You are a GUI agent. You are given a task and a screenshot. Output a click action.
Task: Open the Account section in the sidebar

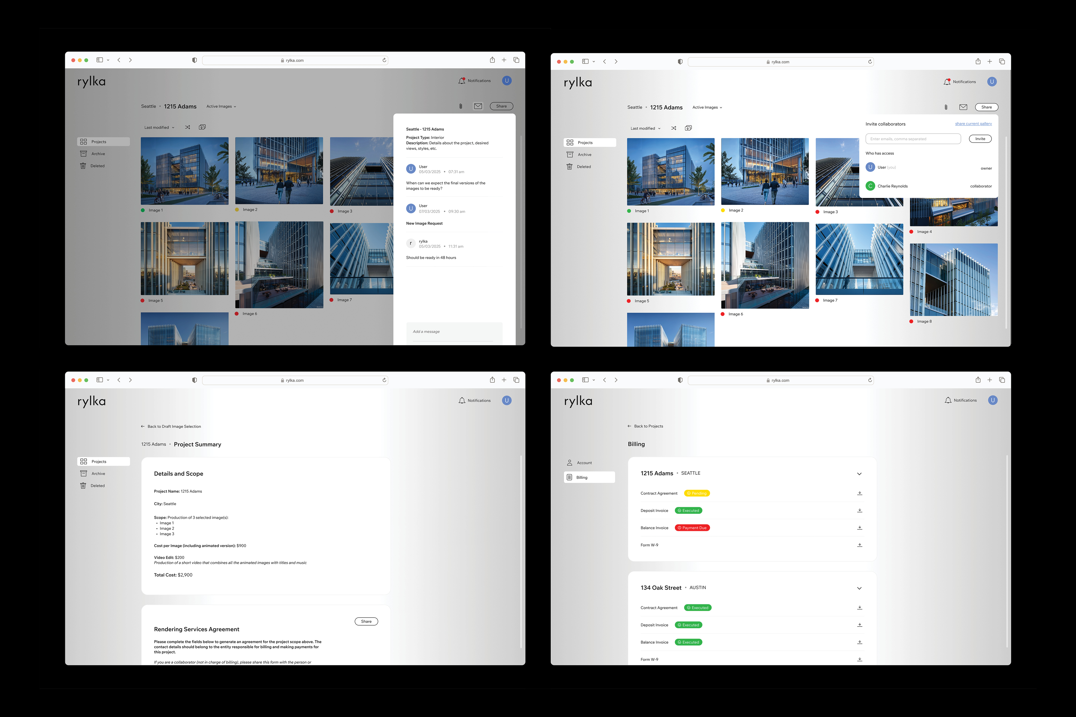point(584,463)
